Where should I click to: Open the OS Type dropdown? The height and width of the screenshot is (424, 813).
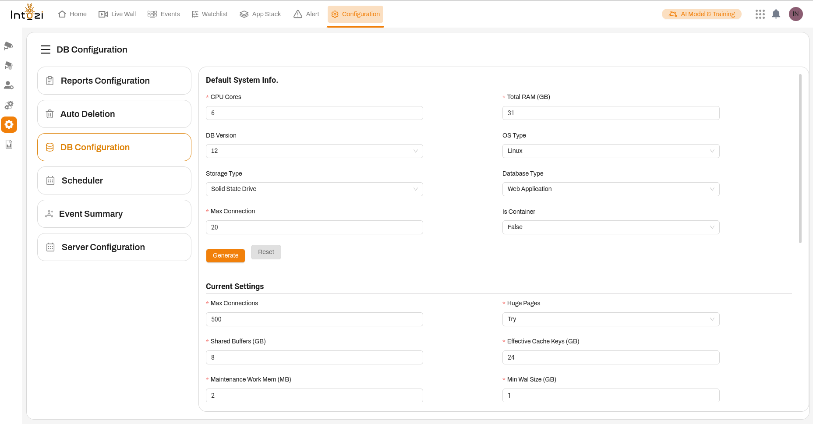tap(611, 151)
